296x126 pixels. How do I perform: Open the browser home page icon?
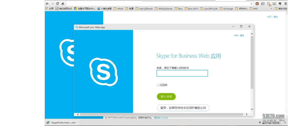[x=63, y=4]
